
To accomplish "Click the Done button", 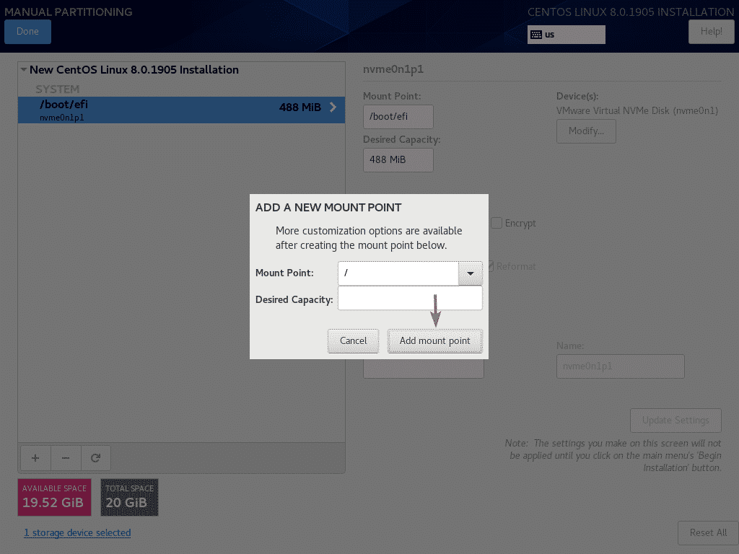I will pyautogui.click(x=28, y=32).
